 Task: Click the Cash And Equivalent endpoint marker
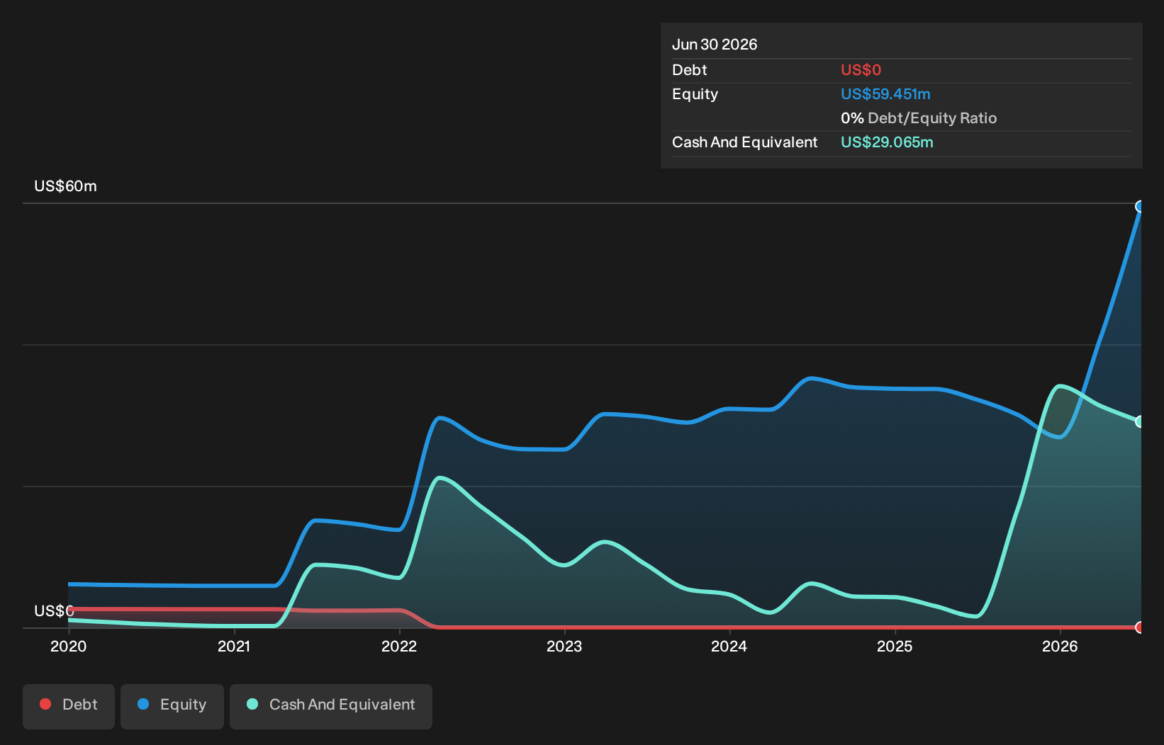pos(1140,421)
